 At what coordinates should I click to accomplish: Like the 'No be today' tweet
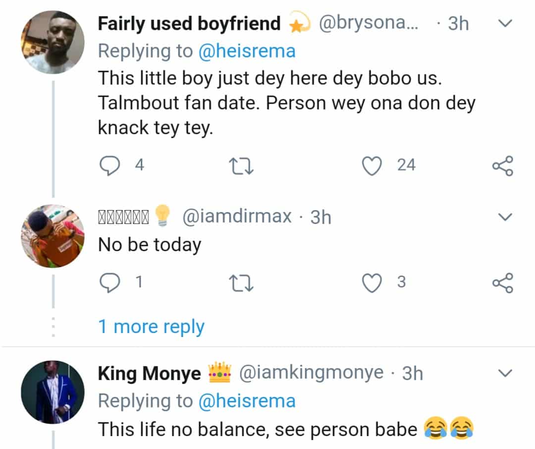coord(372,282)
